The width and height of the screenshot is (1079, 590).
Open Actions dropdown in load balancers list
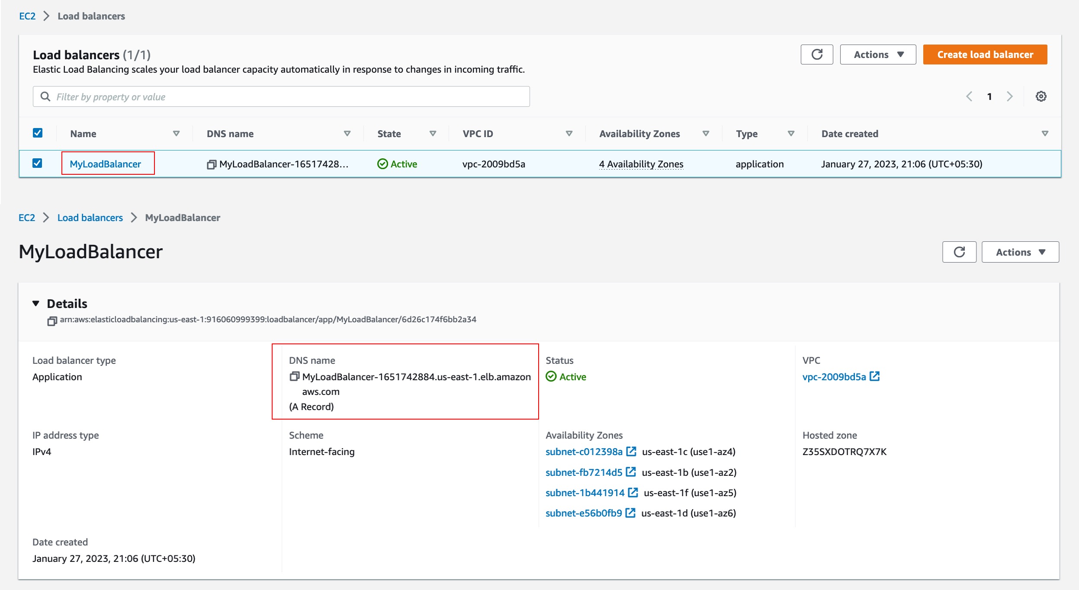878,55
